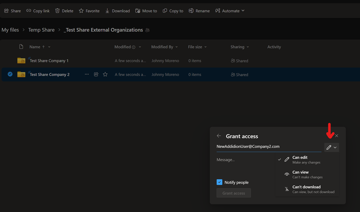
Task: Open the File size column dropdown
Action: pyautogui.click(x=205, y=47)
